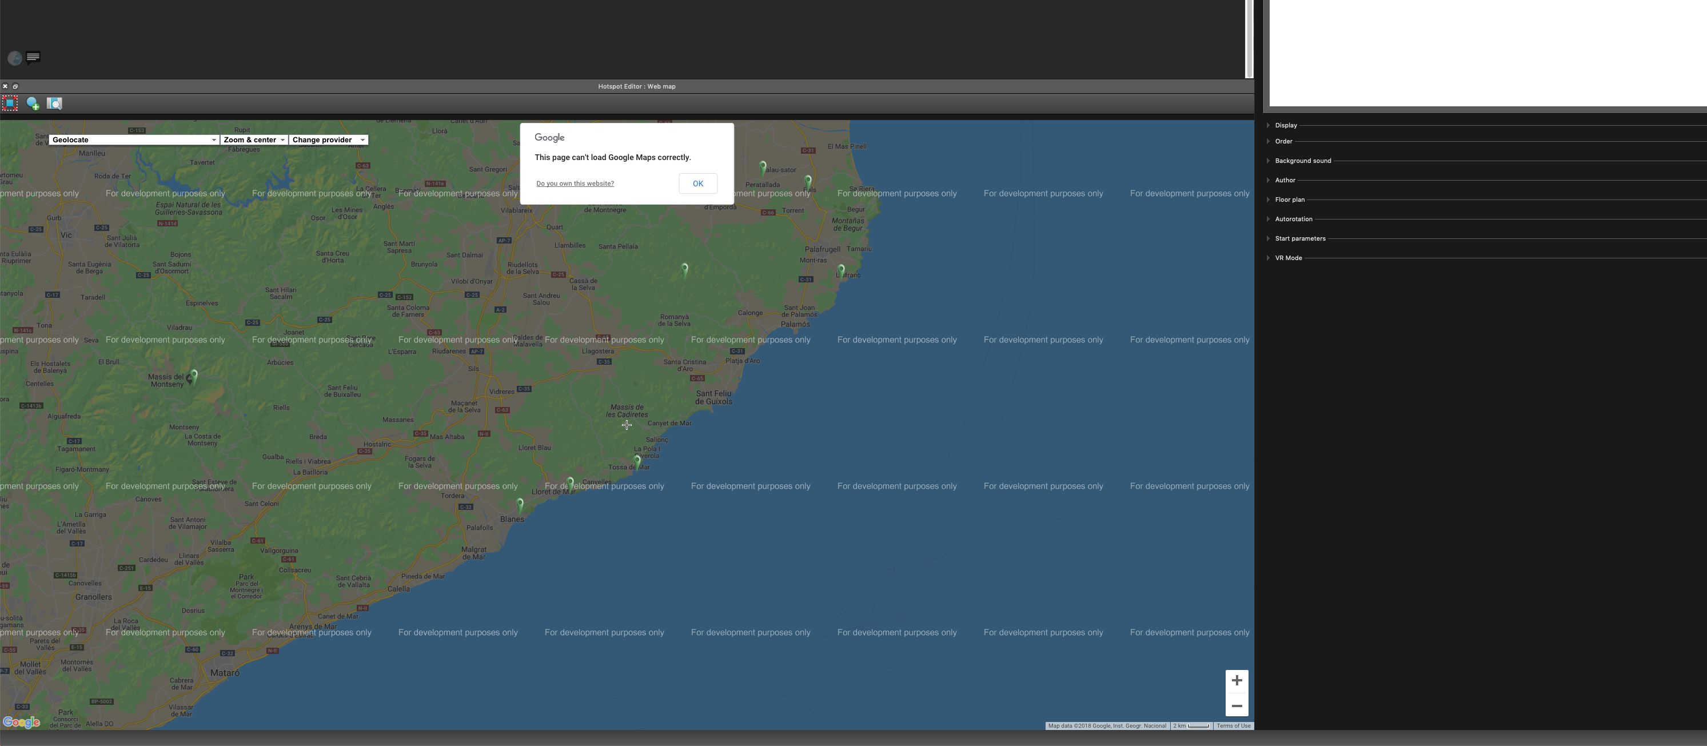Click the green marker at Massís del Montseny
1707x746 pixels.
[193, 376]
